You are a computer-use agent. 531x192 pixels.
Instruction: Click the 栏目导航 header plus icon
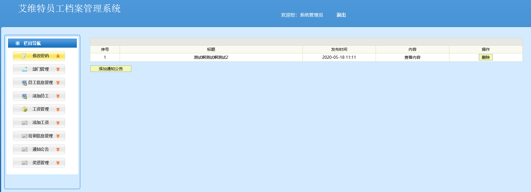point(18,43)
